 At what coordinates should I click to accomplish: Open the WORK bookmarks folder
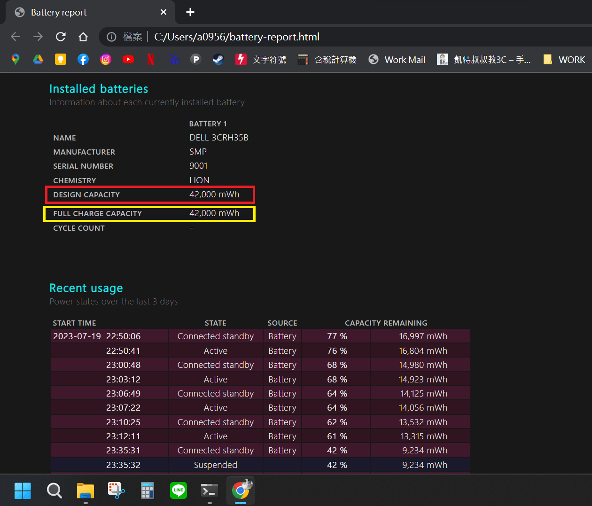[x=564, y=60]
